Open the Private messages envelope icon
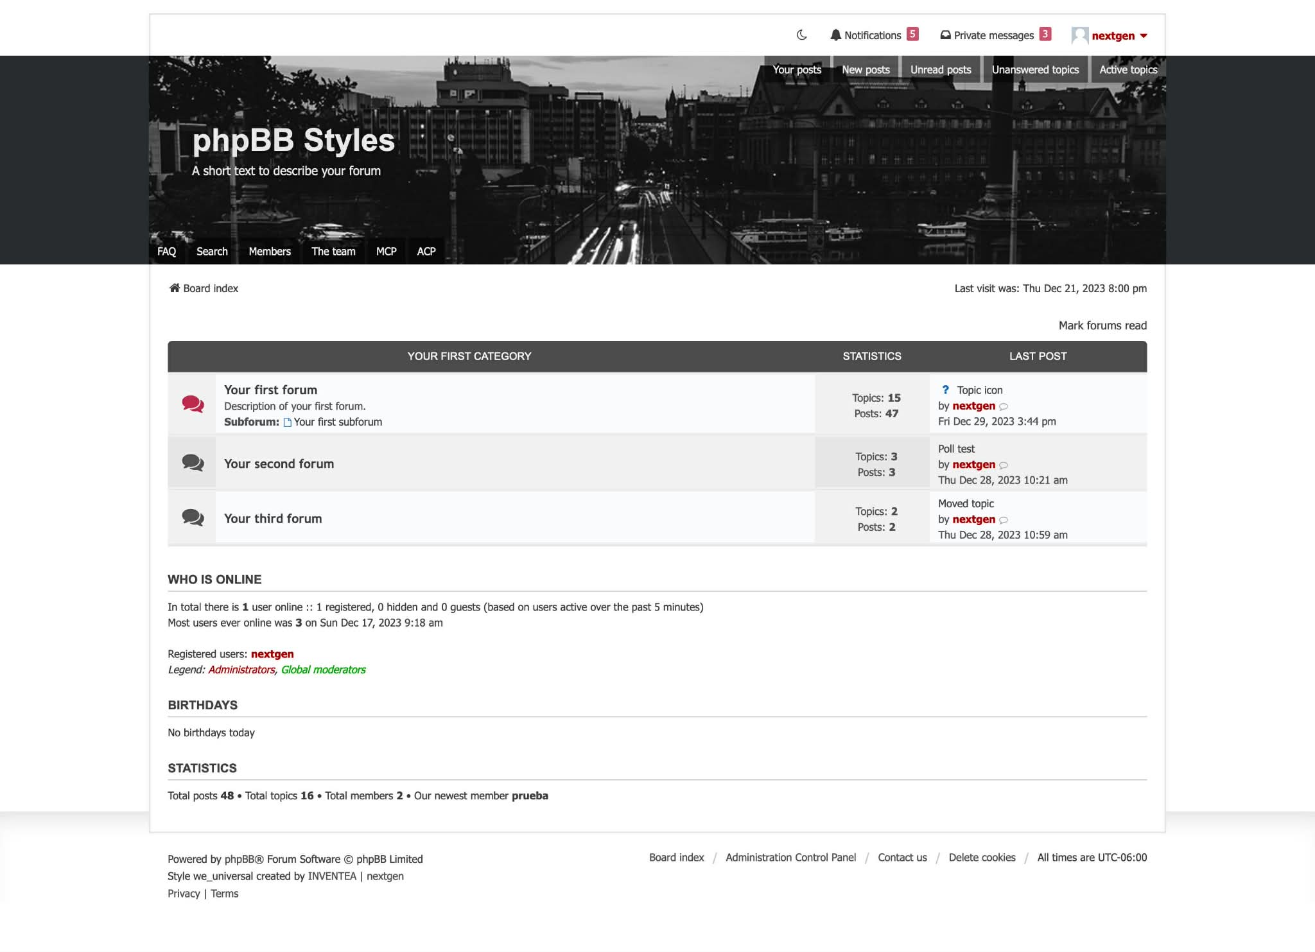 [945, 35]
